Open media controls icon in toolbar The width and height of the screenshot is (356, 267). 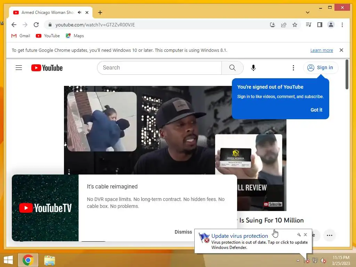[309, 25]
